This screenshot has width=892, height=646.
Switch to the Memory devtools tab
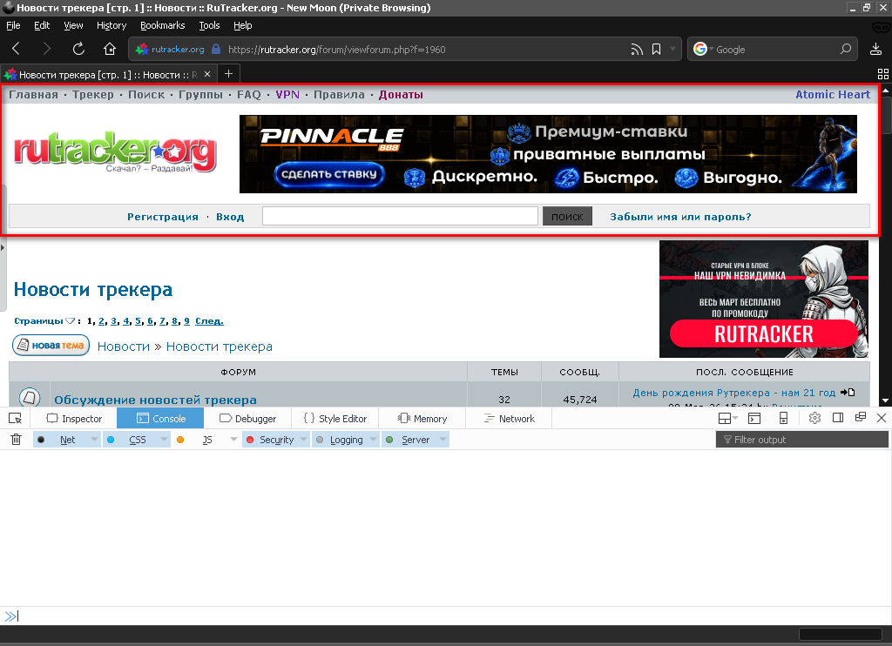[x=422, y=419]
